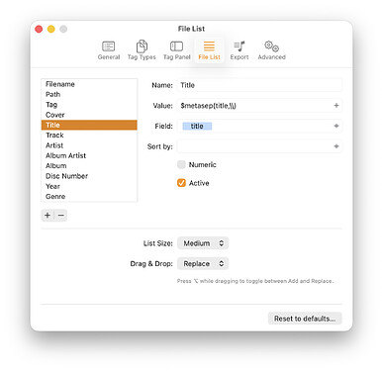Select the Tag column entry
This screenshot has width=382, height=371.
[x=89, y=105]
